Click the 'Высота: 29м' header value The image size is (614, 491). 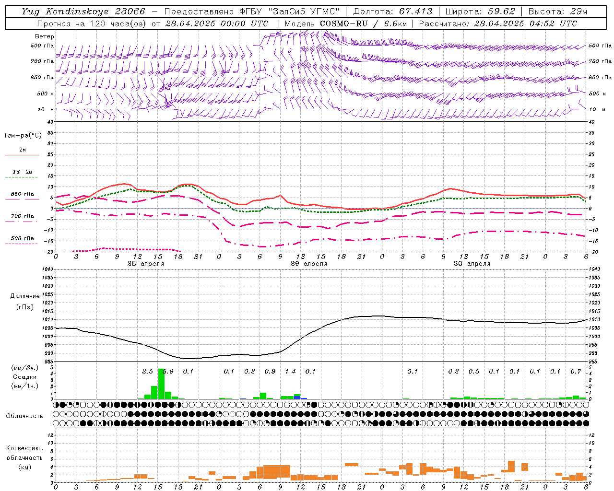pyautogui.click(x=557, y=12)
